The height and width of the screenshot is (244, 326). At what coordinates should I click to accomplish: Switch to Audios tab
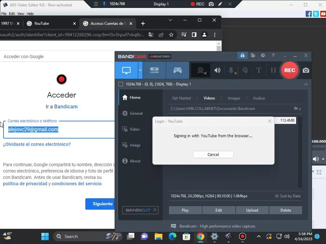(x=259, y=98)
